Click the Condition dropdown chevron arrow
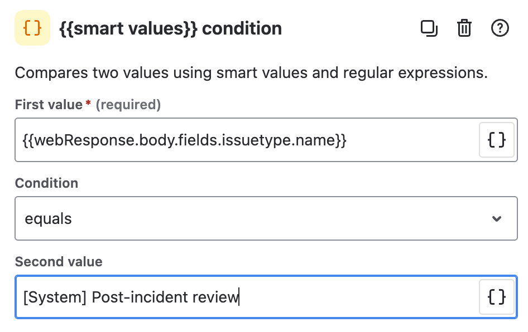Viewport: 528px width, 332px height. (497, 218)
